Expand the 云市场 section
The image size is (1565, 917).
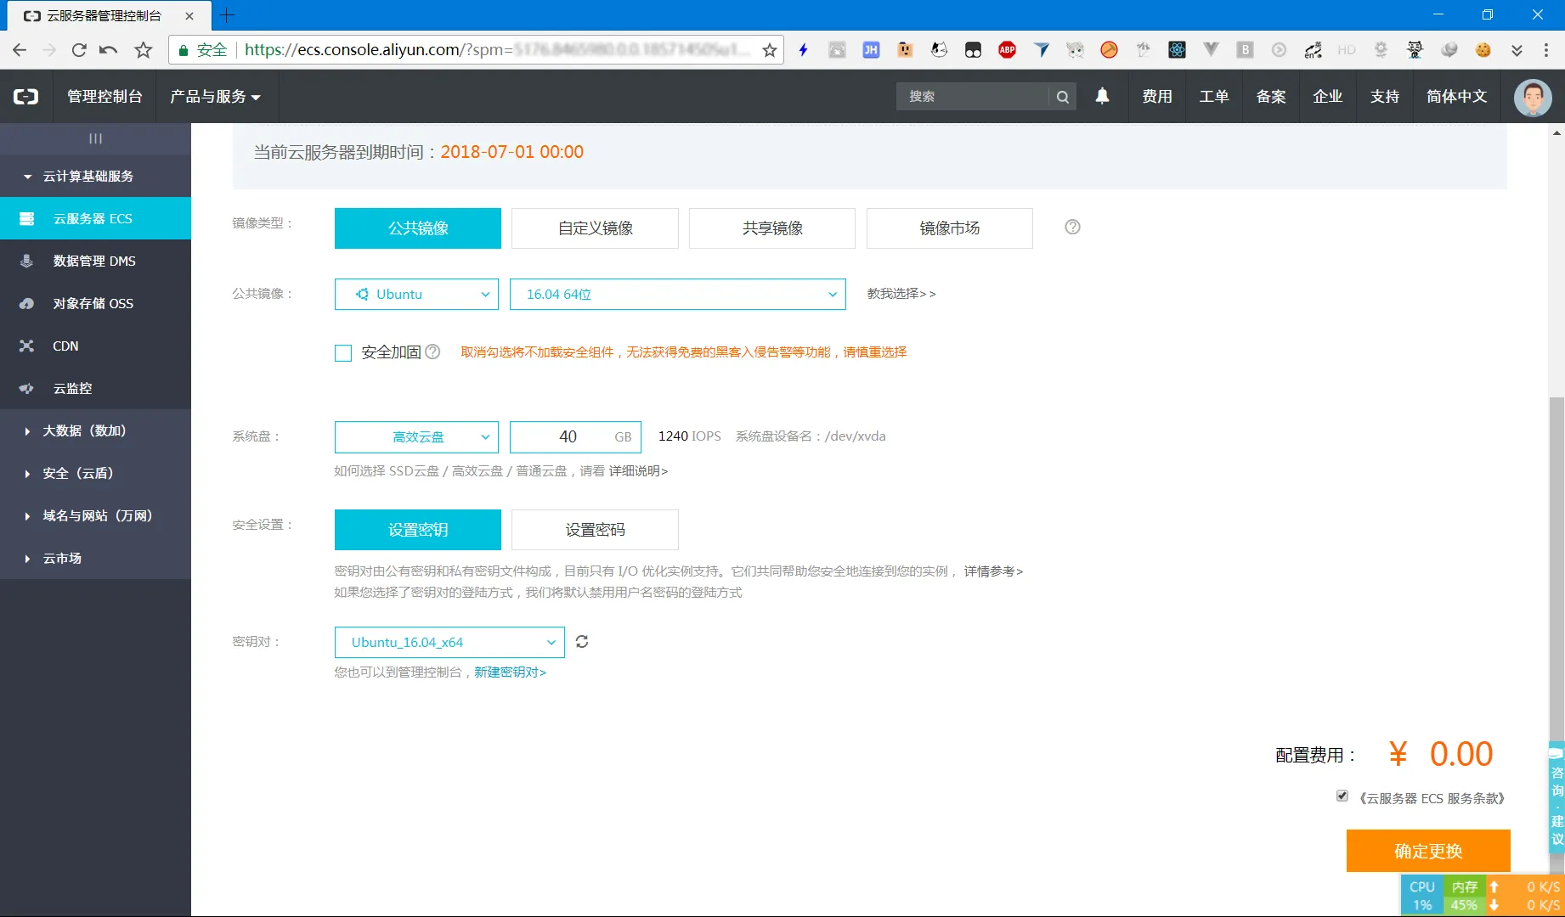click(x=95, y=558)
